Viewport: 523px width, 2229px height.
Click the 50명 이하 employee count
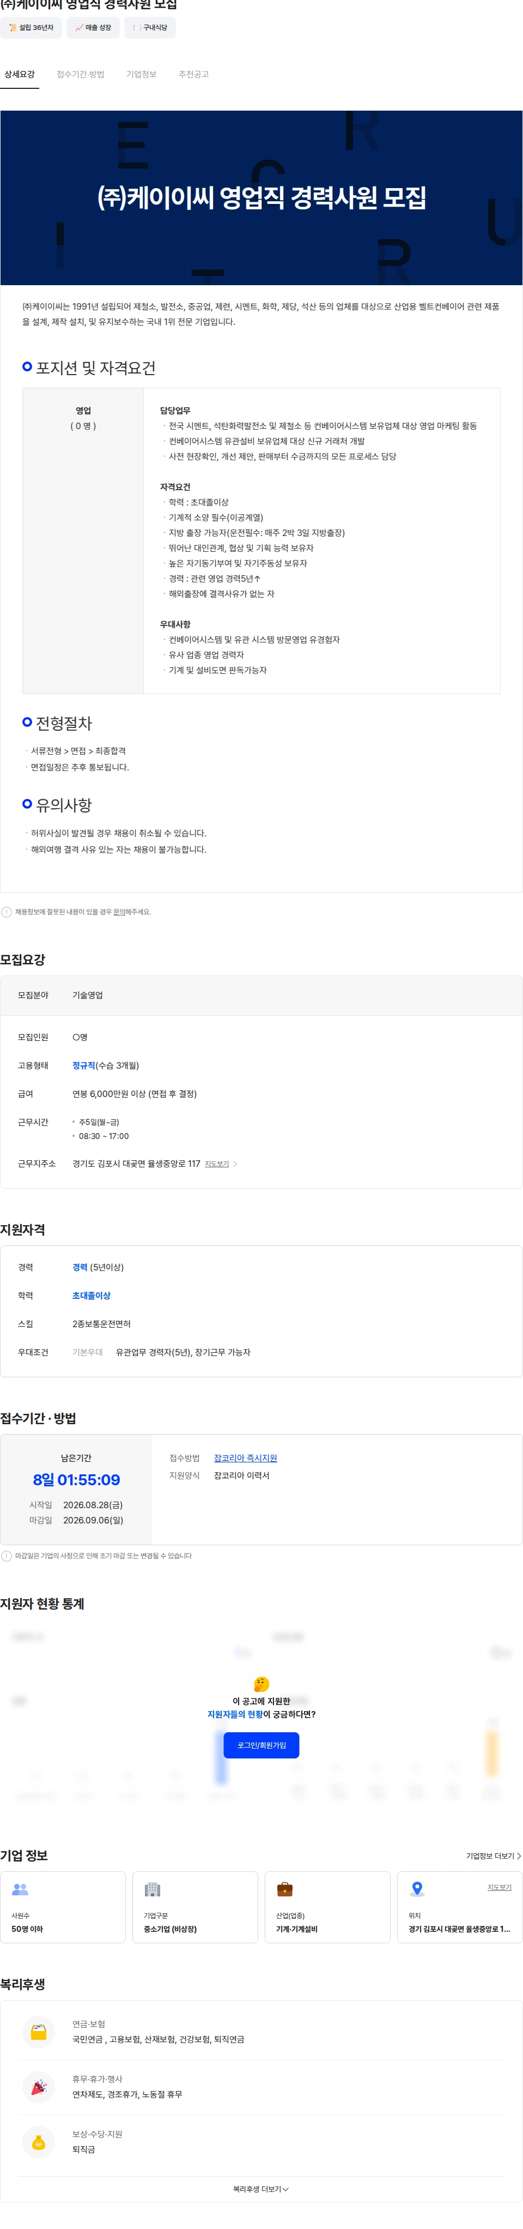[x=27, y=1929]
